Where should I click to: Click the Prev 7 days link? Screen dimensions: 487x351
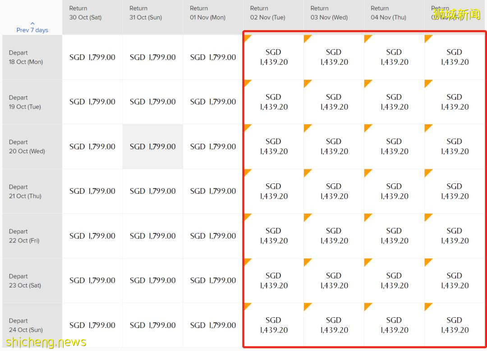[32, 30]
